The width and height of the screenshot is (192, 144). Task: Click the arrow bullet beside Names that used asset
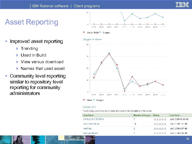click(17, 69)
